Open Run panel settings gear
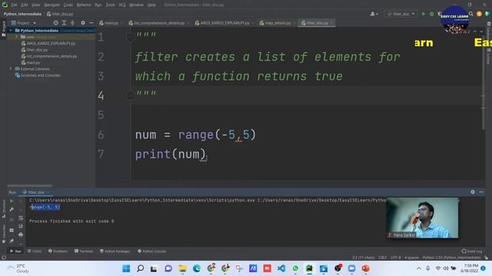This screenshot has width=492, height=276. coord(473,192)
